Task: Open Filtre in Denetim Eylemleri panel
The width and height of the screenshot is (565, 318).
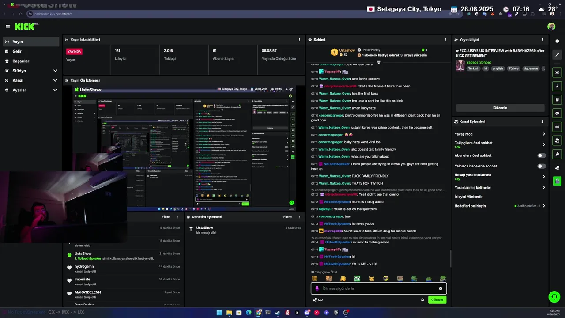Action: [x=287, y=217]
